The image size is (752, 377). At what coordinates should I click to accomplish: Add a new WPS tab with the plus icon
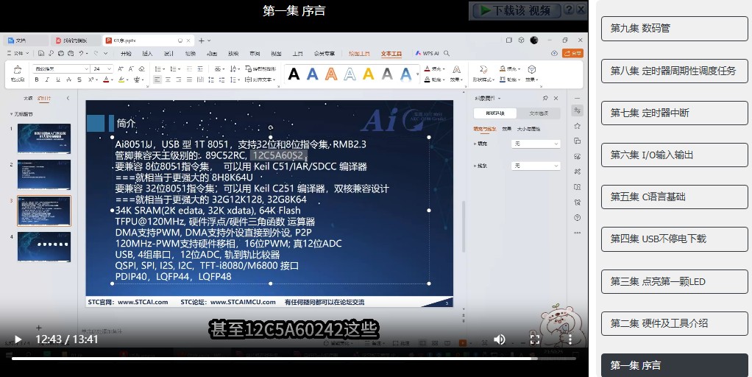(x=202, y=40)
